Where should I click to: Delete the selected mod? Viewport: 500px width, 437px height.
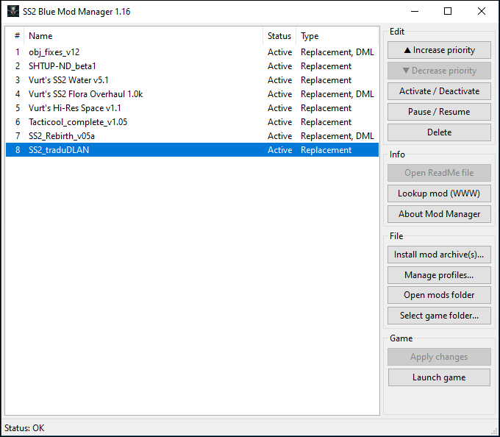pyautogui.click(x=439, y=132)
